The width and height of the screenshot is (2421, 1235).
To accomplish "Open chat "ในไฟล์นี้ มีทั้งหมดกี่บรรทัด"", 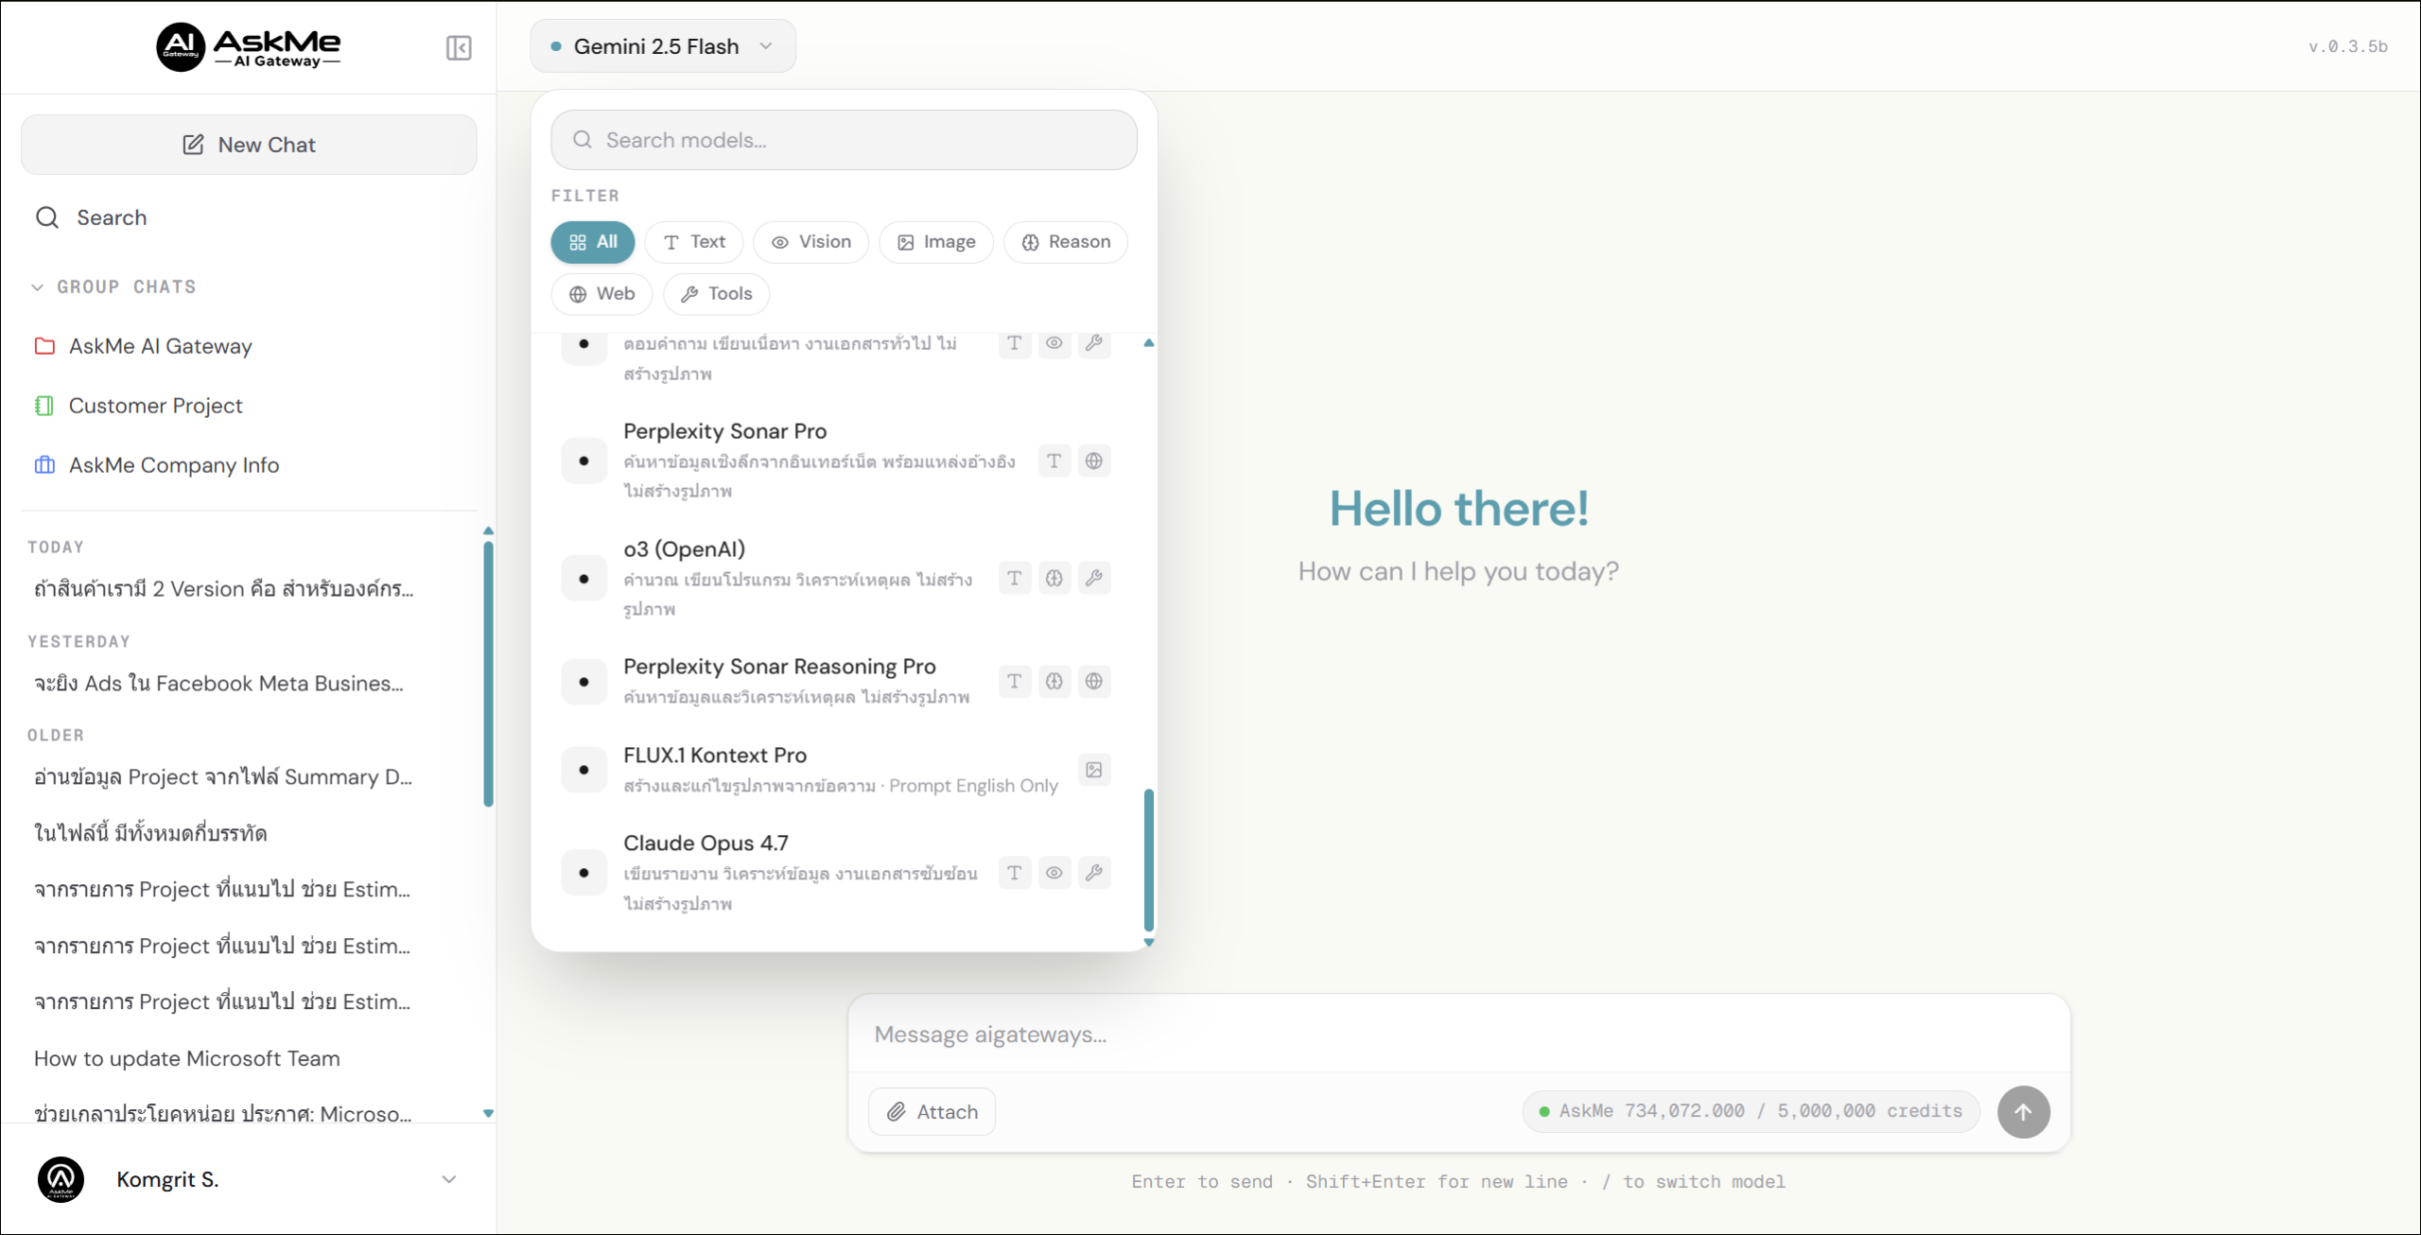I will point(150,833).
